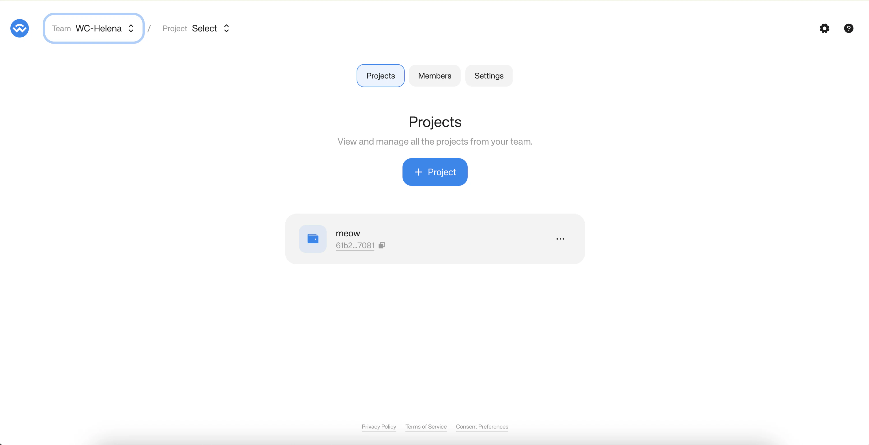The image size is (869, 445).
Task: Open the Consent Preferences link
Action: (482, 427)
